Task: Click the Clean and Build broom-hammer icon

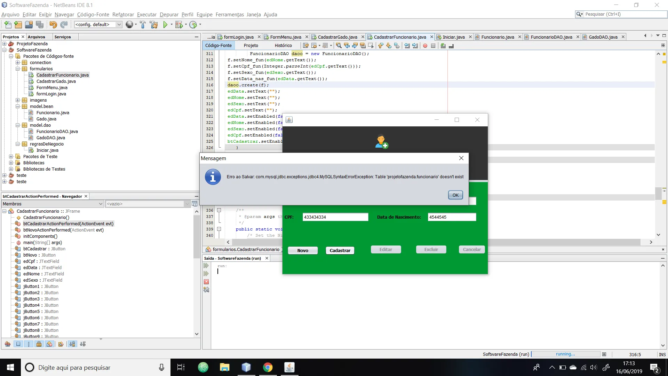Action: (x=153, y=25)
